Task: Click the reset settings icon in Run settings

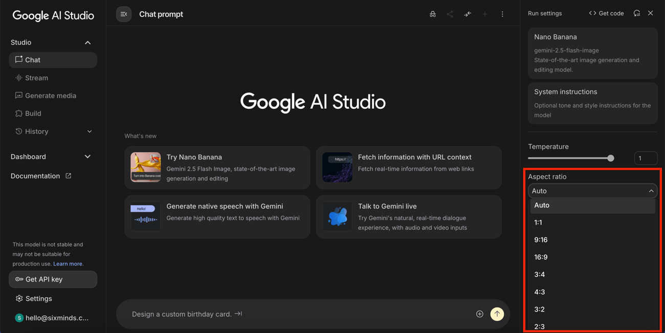Action: pos(637,13)
